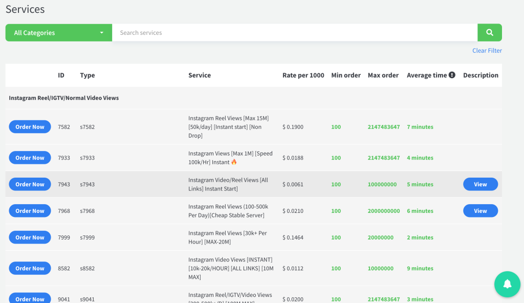Image resolution: width=524 pixels, height=303 pixels.
Task: Order service 7999 with Order Now
Action: (x=30, y=237)
